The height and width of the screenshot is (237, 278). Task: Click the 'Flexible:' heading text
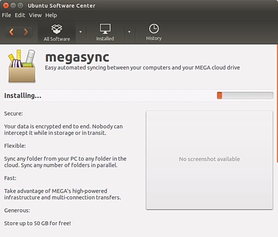(15, 146)
